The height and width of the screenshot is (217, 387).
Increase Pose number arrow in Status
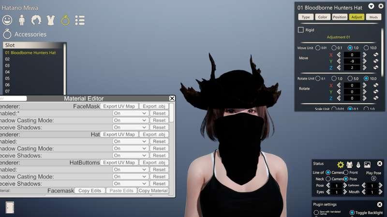tap(345, 185)
